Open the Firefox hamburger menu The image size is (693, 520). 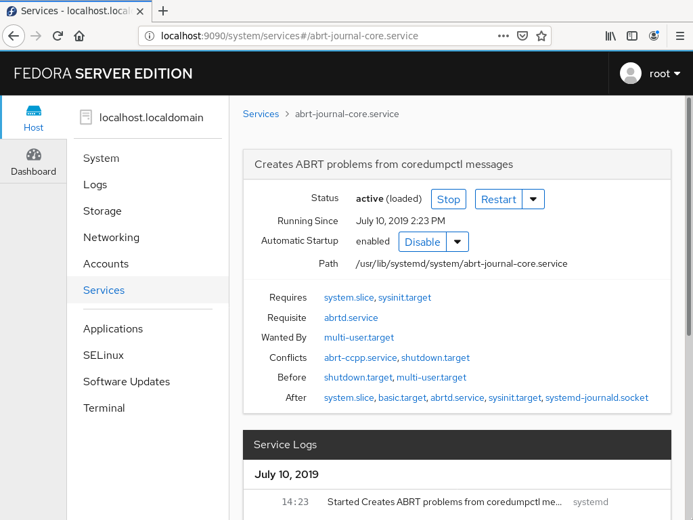point(680,36)
